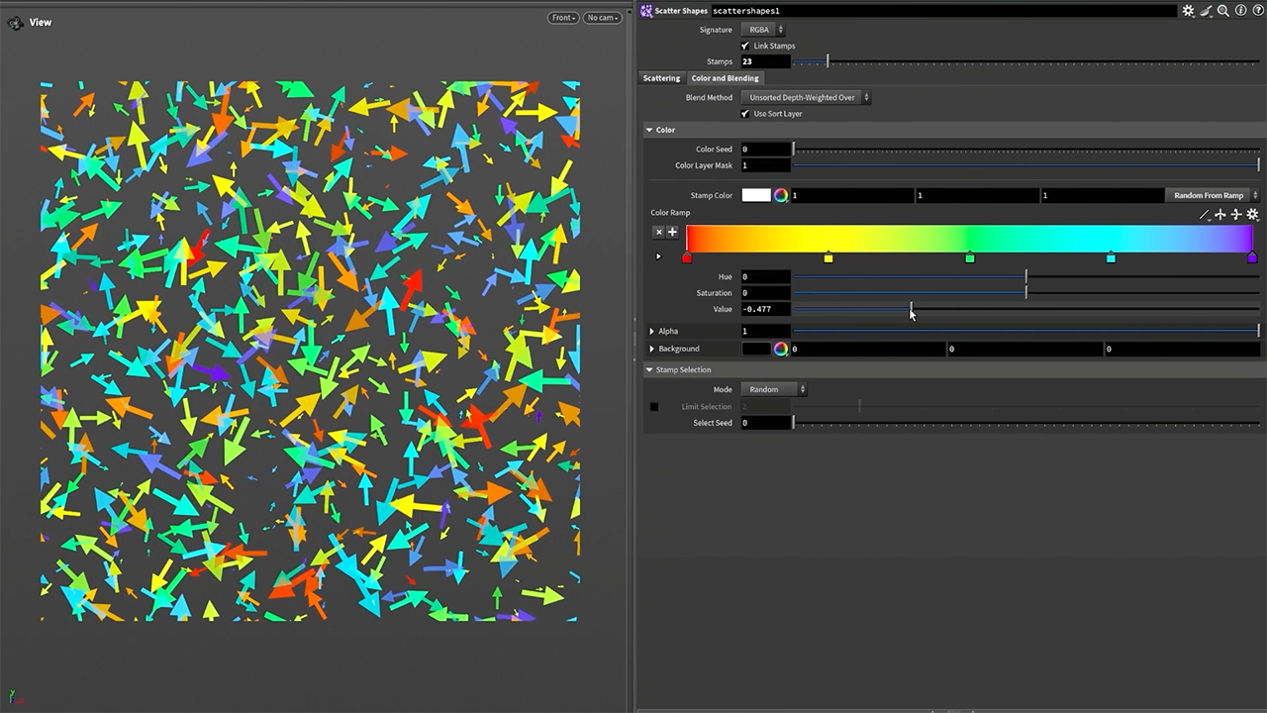
Task: Switch to the Scattering tab
Action: point(661,78)
